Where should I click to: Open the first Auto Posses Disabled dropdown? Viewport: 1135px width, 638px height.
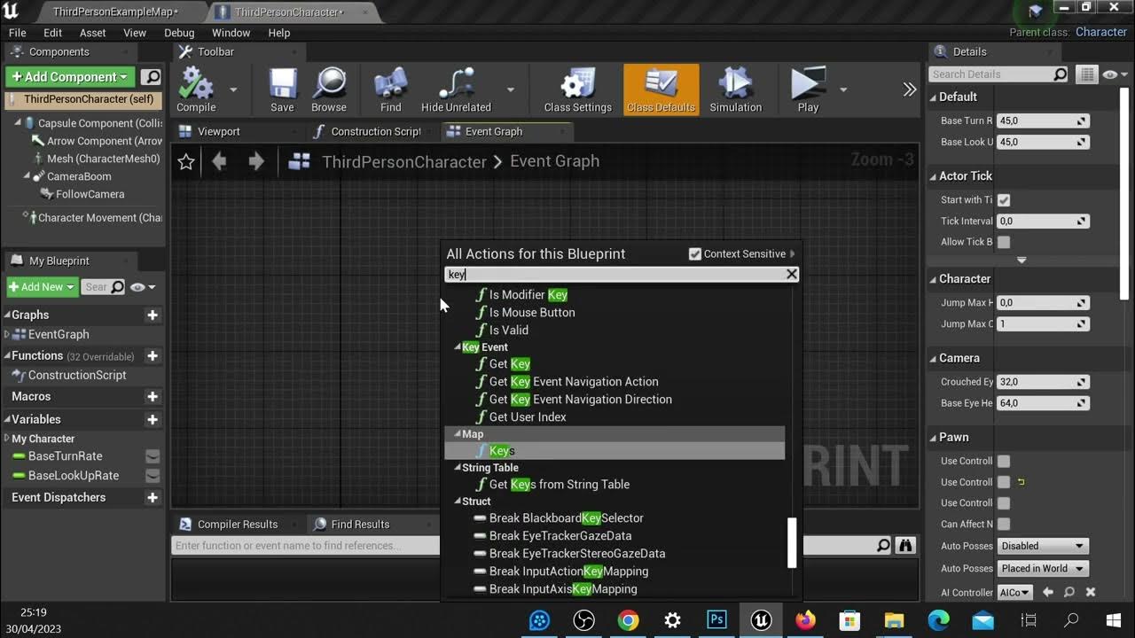point(1043,546)
